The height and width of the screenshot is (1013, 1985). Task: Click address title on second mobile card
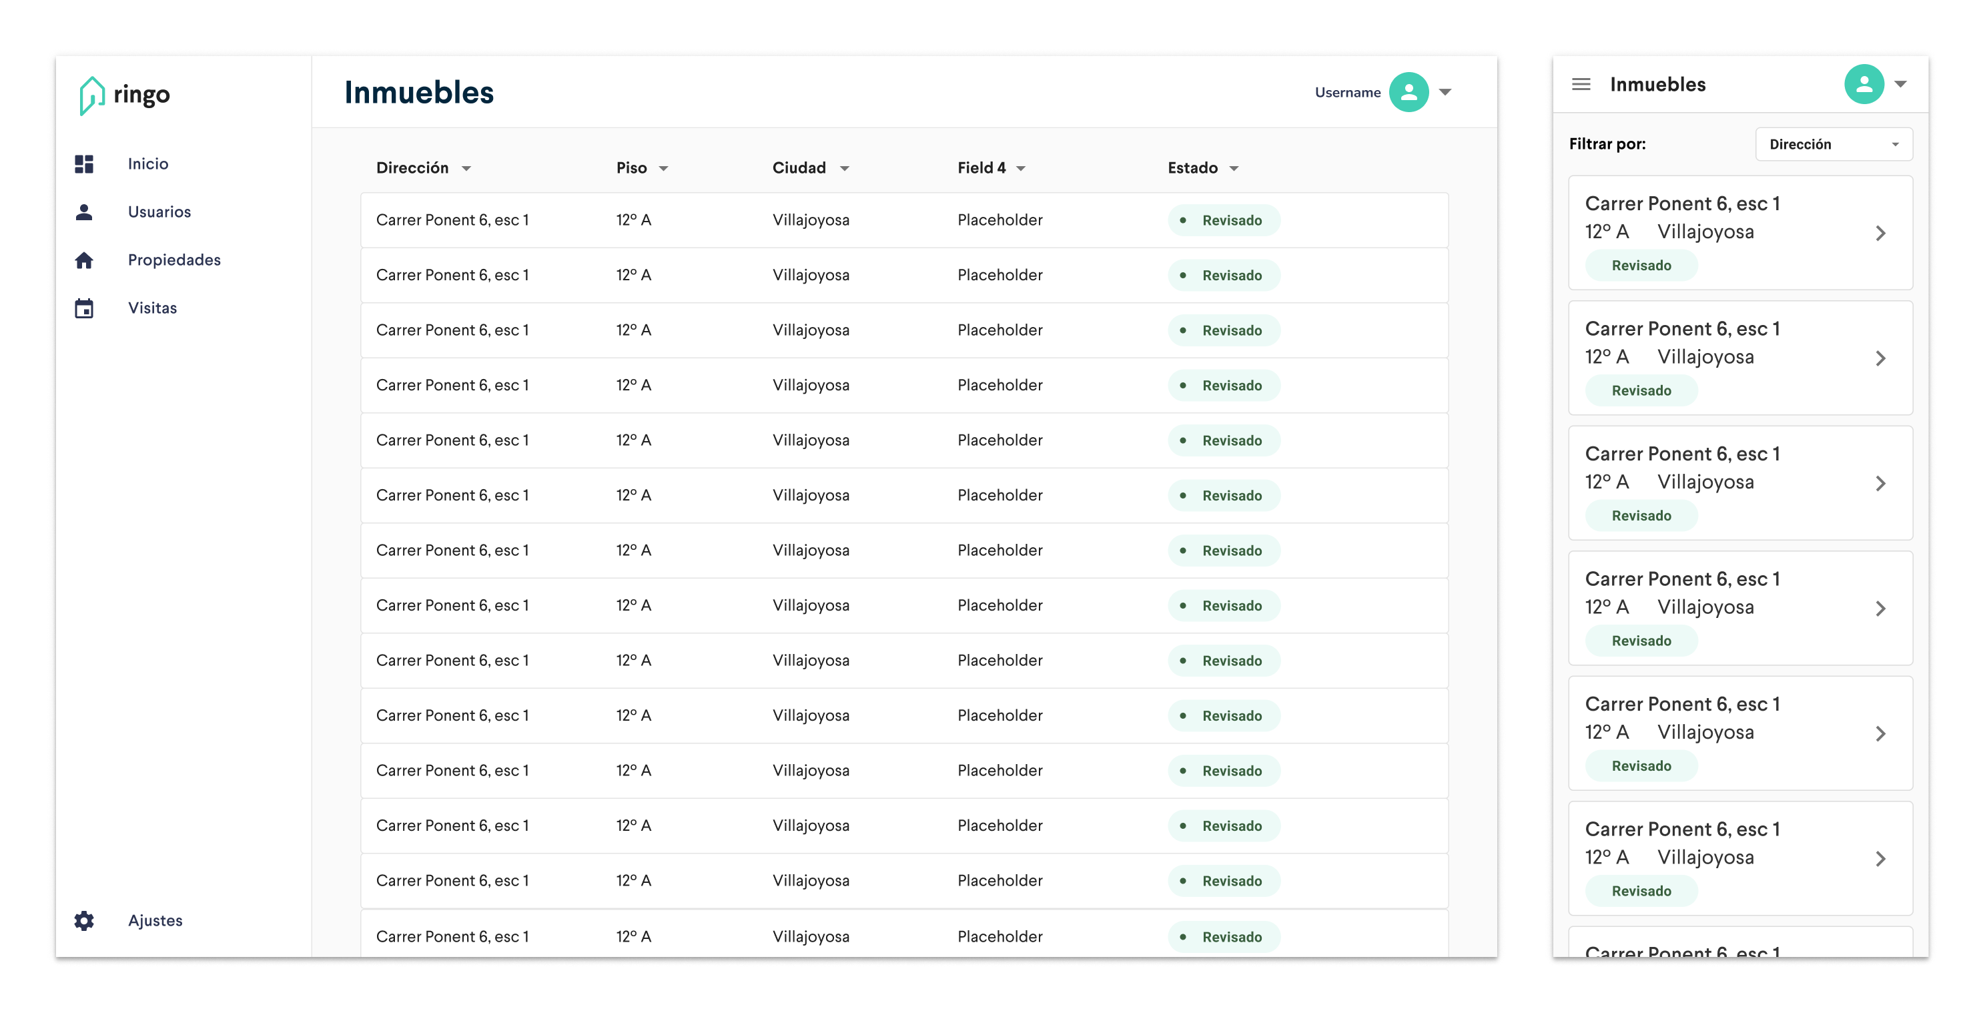(1682, 329)
